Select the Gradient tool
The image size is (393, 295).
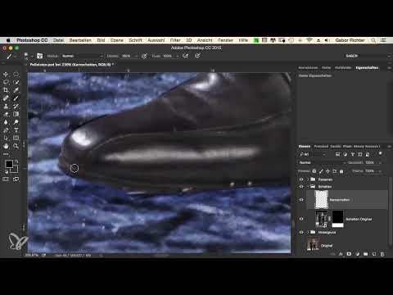pyautogui.click(x=16, y=114)
